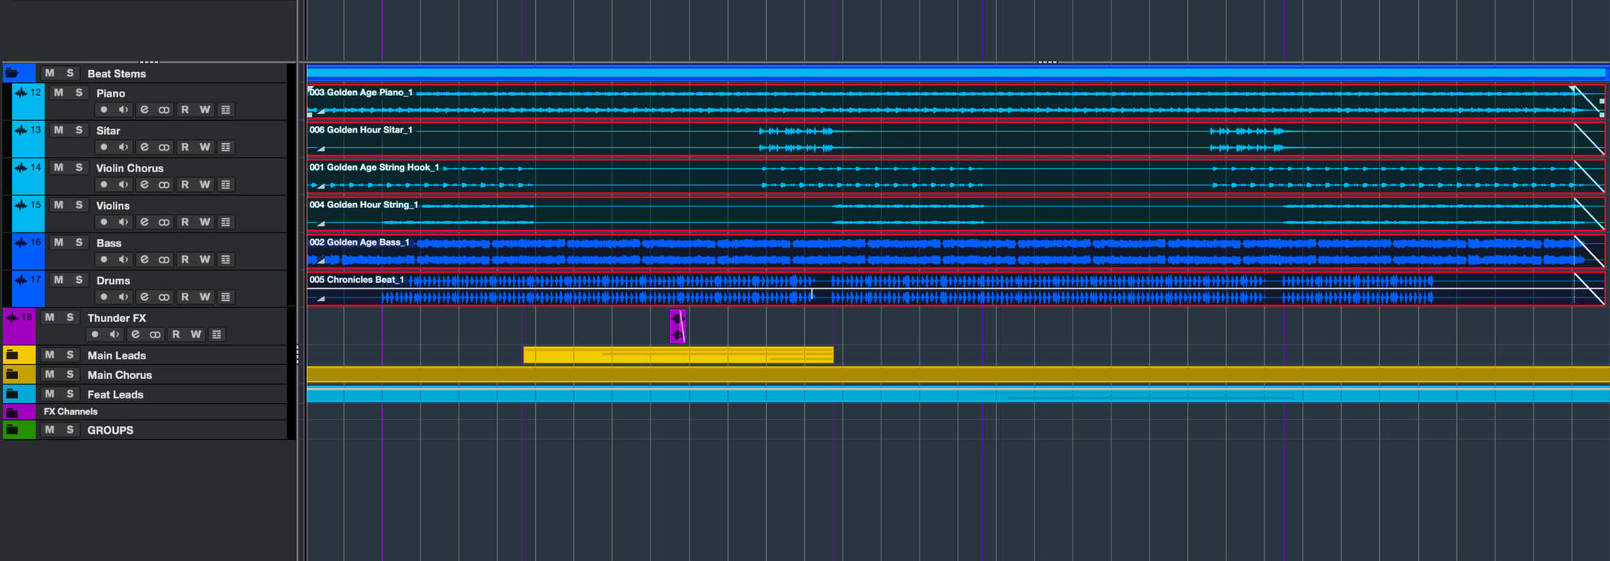Turn on monitoring for Thunder FX track
Image resolution: width=1610 pixels, height=561 pixels.
[x=115, y=334]
